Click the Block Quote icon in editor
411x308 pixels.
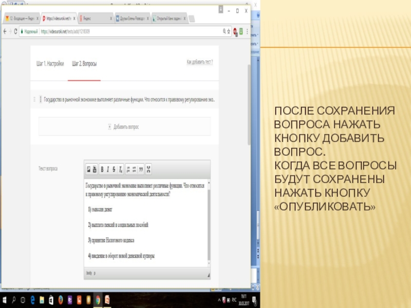coord(141,169)
